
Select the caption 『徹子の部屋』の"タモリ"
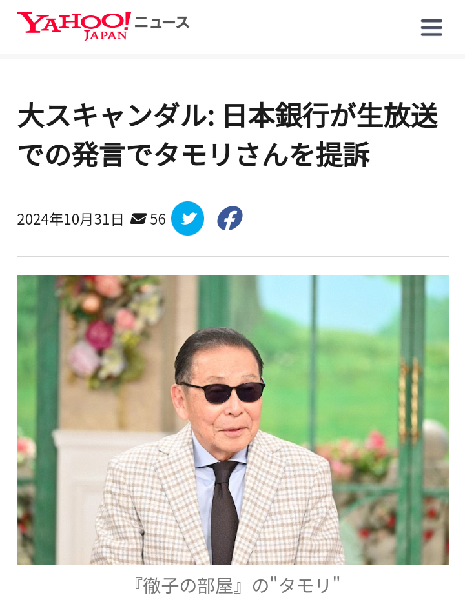point(236,586)
